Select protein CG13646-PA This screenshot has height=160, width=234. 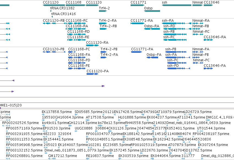pyautogui.click(x=215, y=66)
